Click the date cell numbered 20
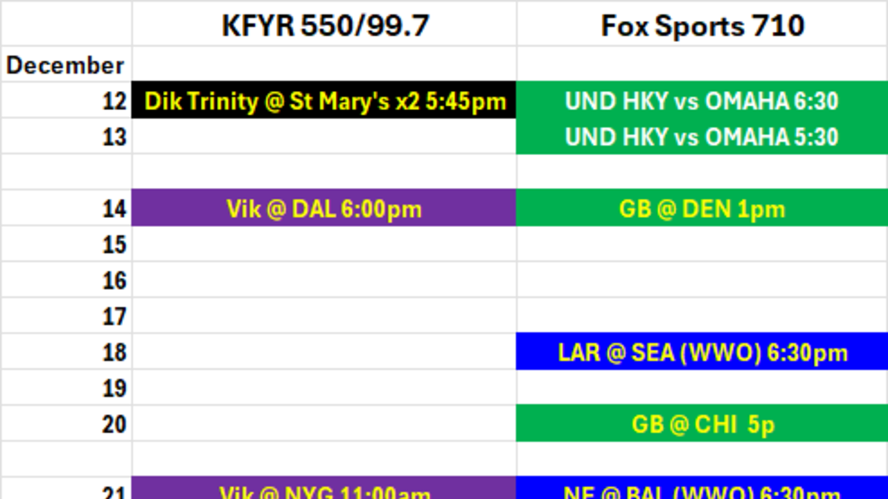This screenshot has height=499, width=888. (x=66, y=424)
